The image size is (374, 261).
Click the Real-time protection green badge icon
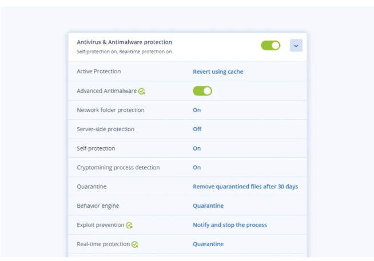coord(135,244)
